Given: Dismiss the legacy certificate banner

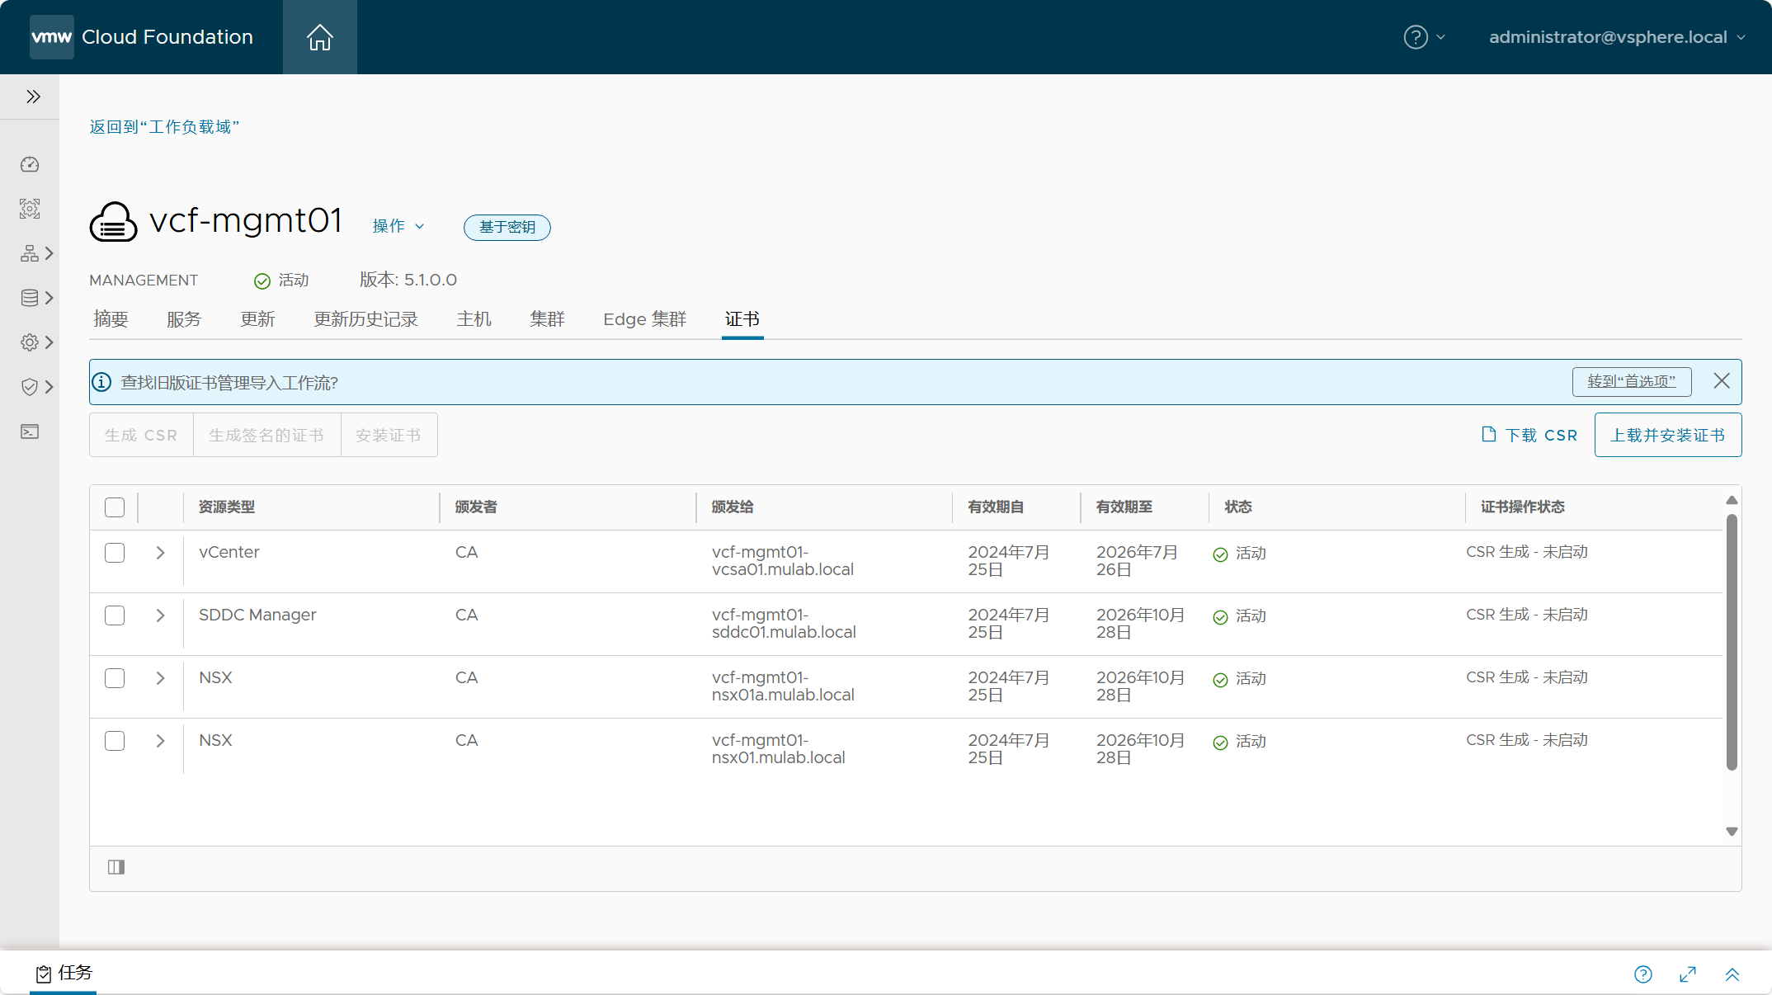Looking at the screenshot, I should tap(1722, 380).
